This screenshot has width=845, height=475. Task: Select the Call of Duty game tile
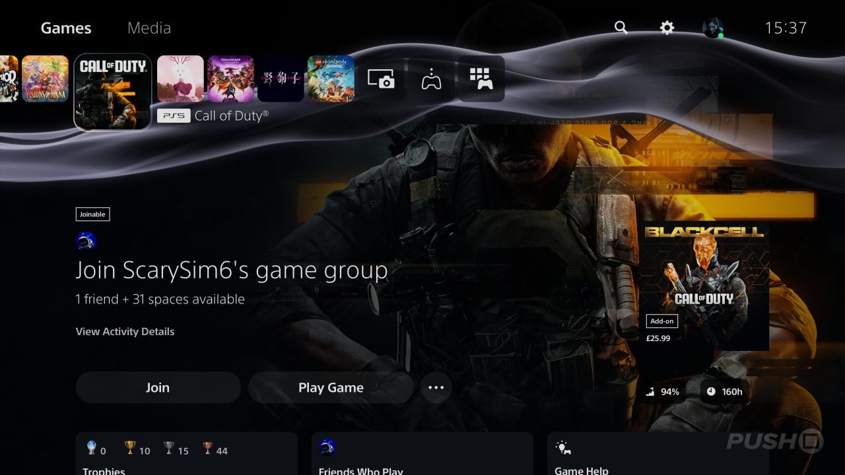click(x=113, y=92)
